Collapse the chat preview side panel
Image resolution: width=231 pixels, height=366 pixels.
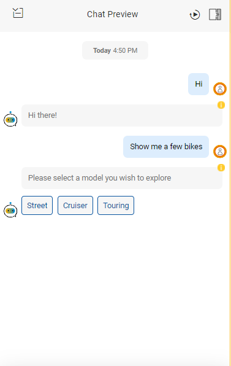[x=214, y=15]
